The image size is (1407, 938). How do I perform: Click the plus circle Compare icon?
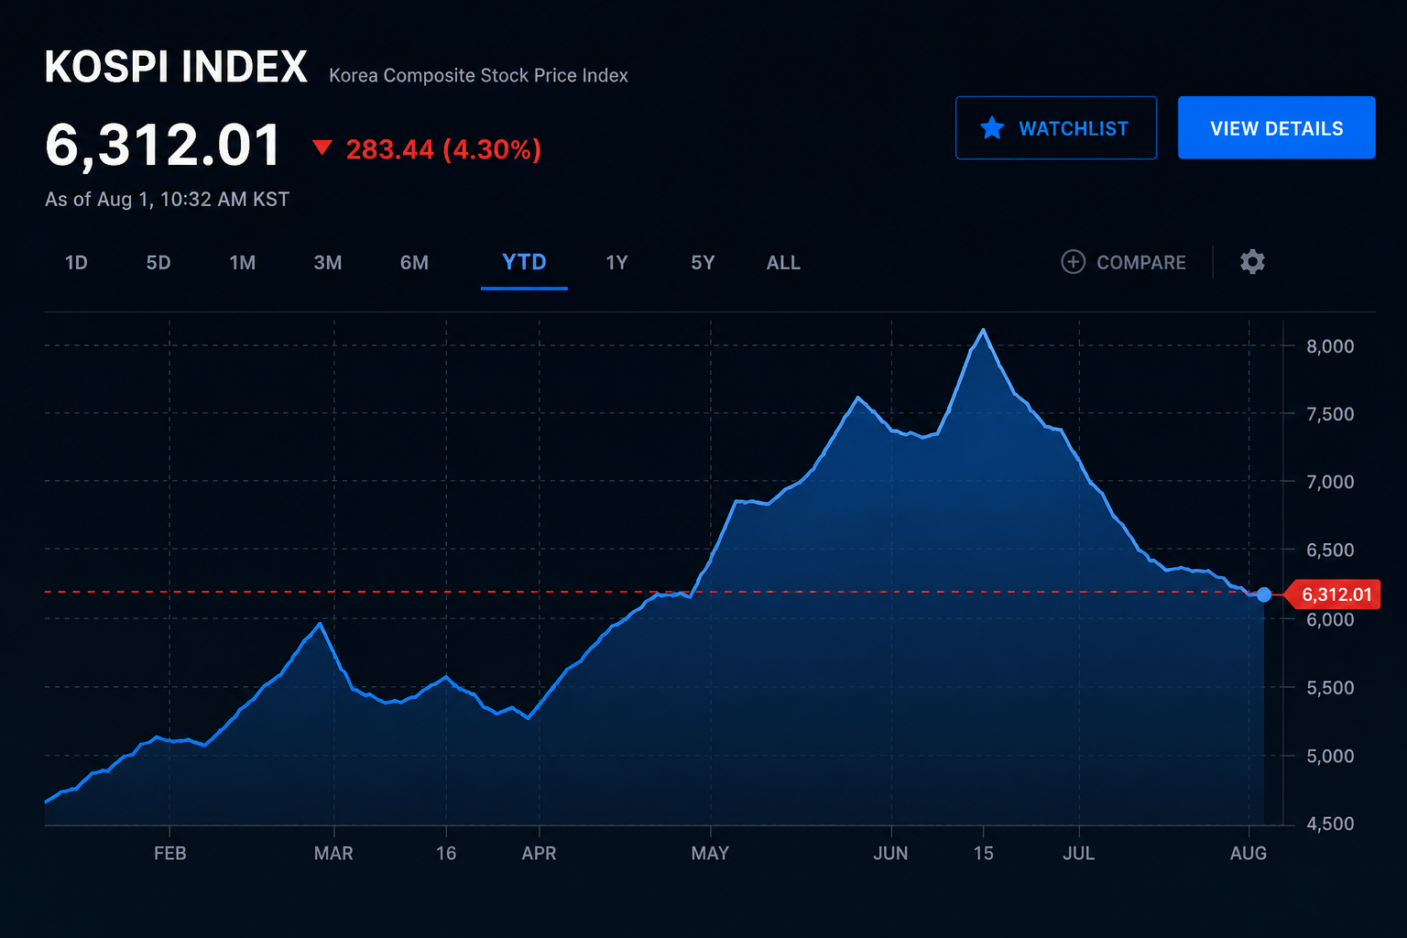click(1073, 262)
